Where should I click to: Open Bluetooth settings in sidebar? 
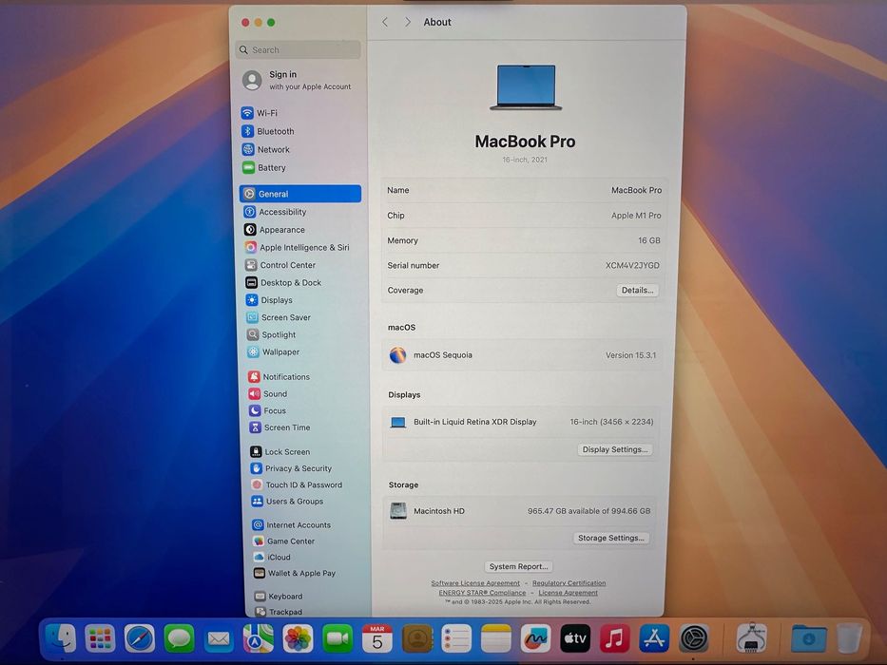267,131
